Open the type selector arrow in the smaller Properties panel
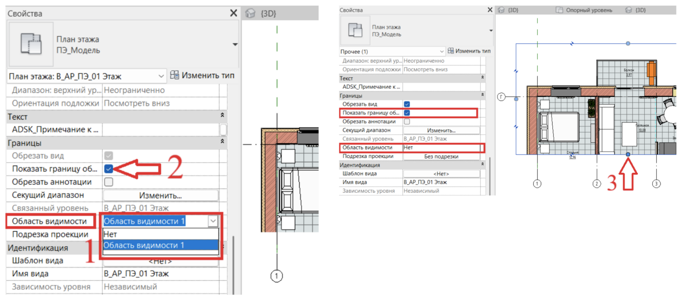Viewport: 687px width, 301px height. click(491, 31)
